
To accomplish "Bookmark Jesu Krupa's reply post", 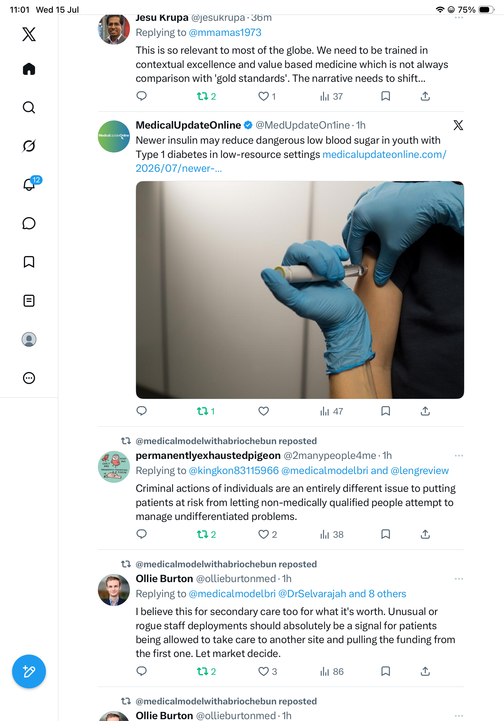I will point(386,96).
